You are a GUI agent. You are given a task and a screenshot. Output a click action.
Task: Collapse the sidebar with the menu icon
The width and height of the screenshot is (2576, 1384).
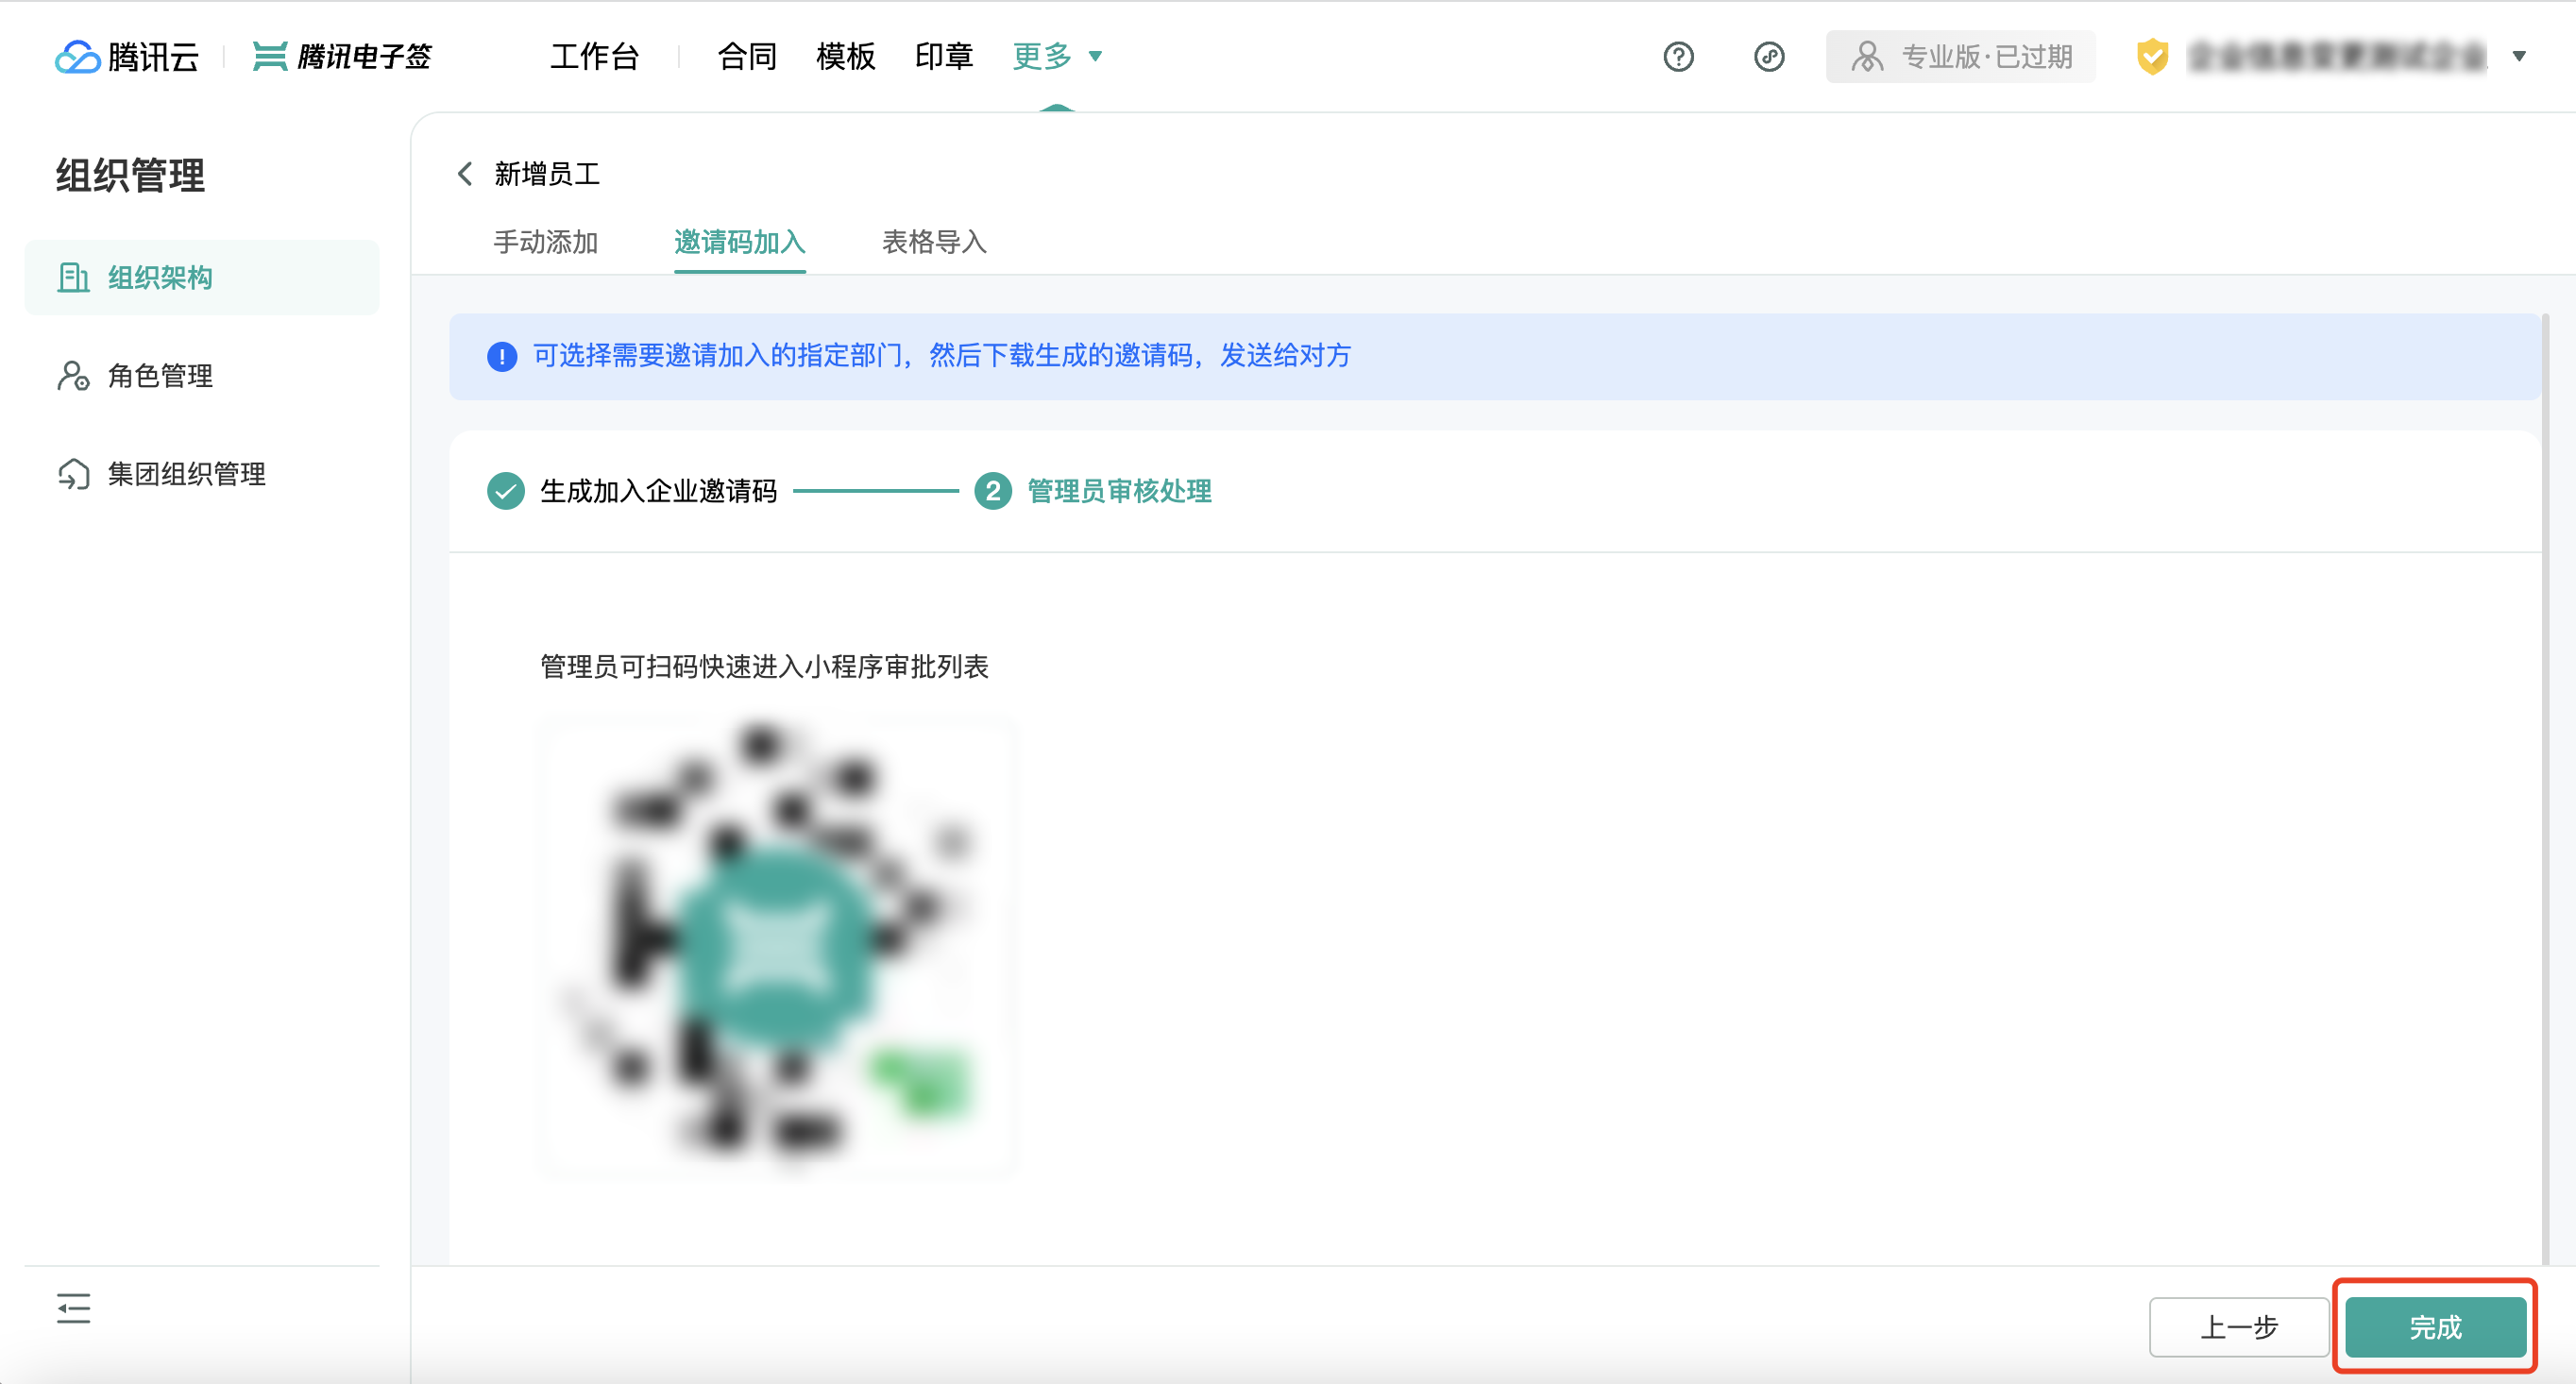tap(73, 1308)
